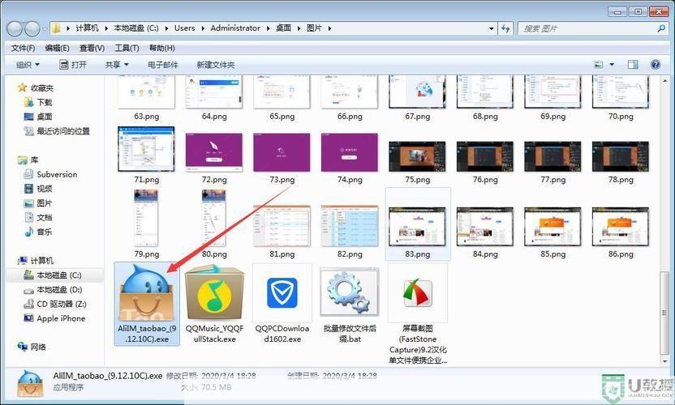Viewport: 675px width, 405px height.
Task: Click the 电子邮件 toolbar button
Action: click(162, 65)
